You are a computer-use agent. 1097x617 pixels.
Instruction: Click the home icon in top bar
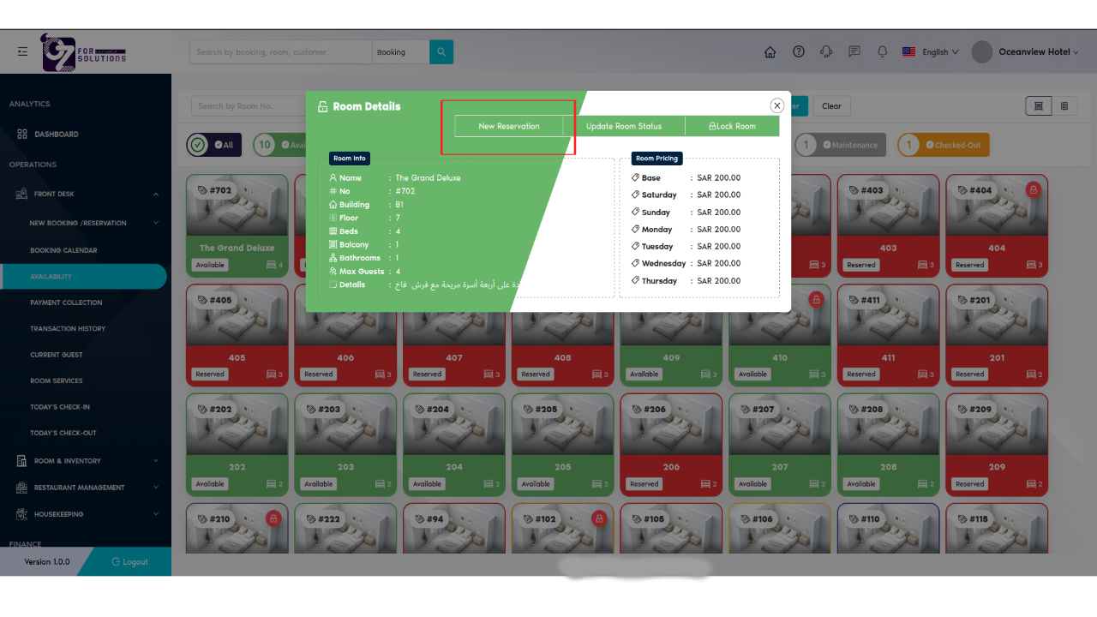click(x=770, y=52)
